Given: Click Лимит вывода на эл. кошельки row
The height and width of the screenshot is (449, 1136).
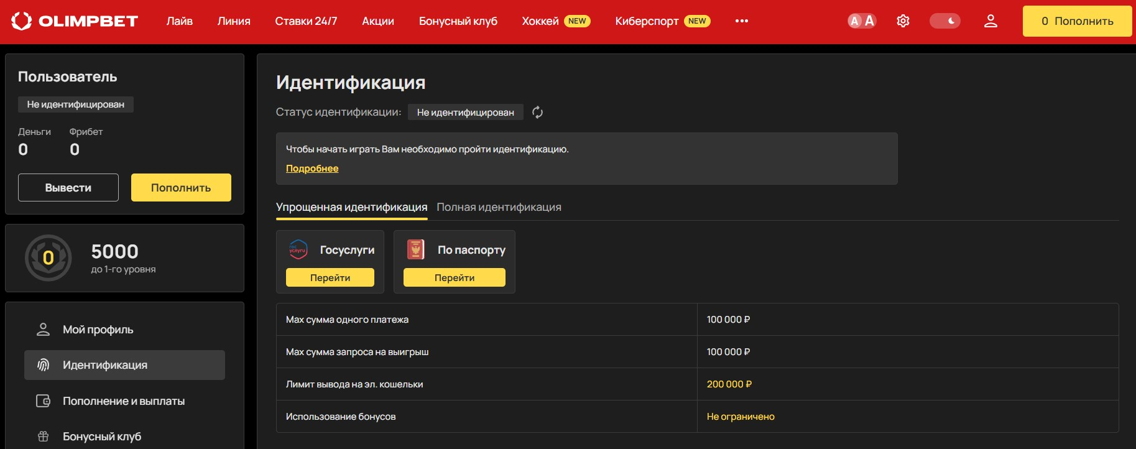Looking at the screenshot, I should pyautogui.click(x=697, y=384).
